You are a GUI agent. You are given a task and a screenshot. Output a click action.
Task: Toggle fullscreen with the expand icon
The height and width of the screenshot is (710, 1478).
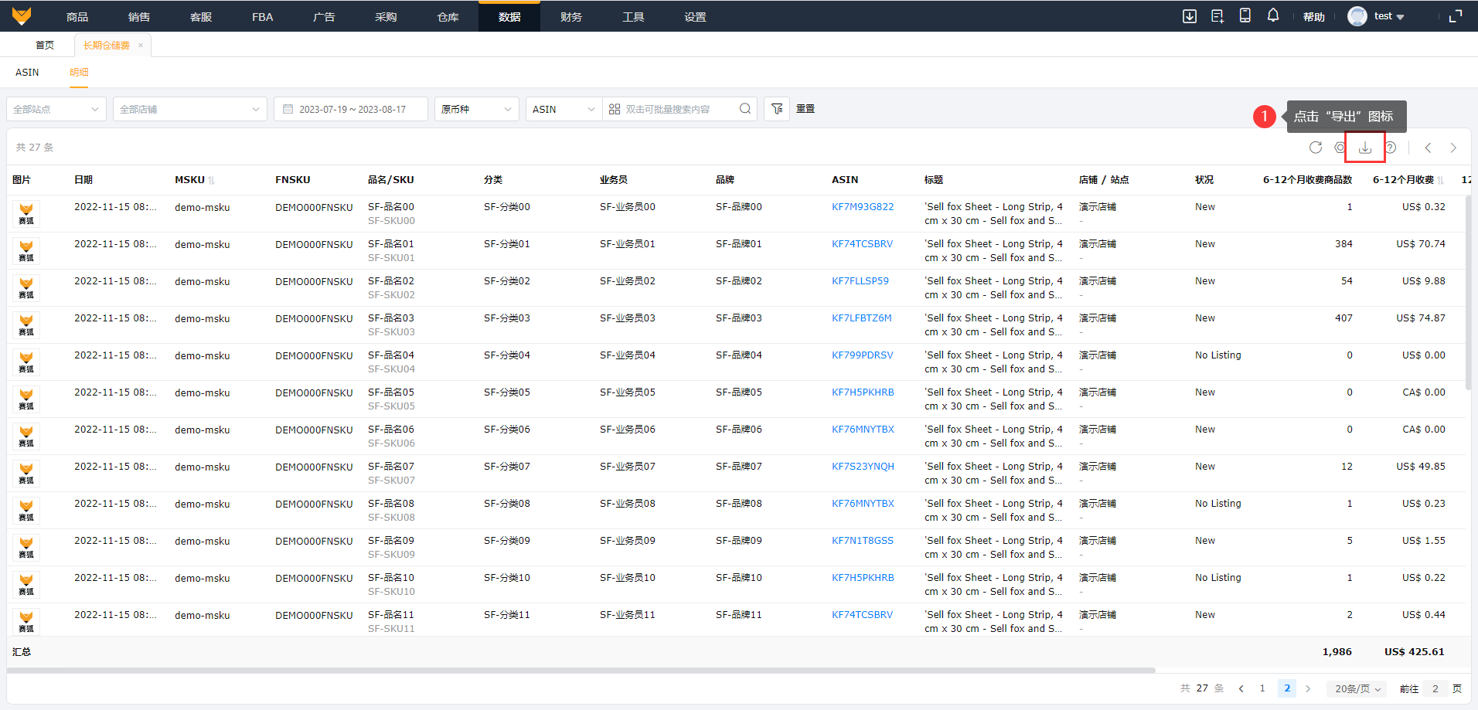pyautogui.click(x=1455, y=16)
